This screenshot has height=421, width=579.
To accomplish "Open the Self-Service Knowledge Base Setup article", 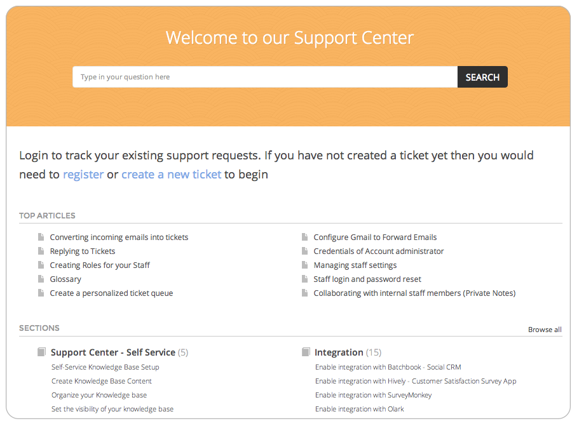I will coord(105,367).
